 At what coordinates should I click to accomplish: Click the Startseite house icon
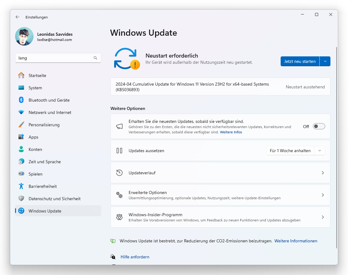pos(21,75)
